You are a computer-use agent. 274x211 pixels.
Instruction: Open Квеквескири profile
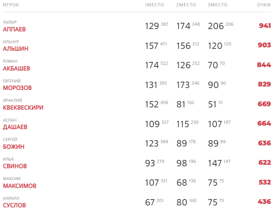(x=23, y=108)
